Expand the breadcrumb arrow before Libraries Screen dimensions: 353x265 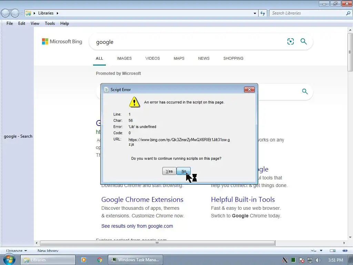(34, 13)
